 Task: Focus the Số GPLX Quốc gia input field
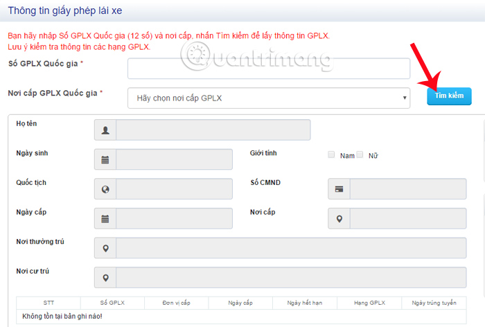pos(269,69)
